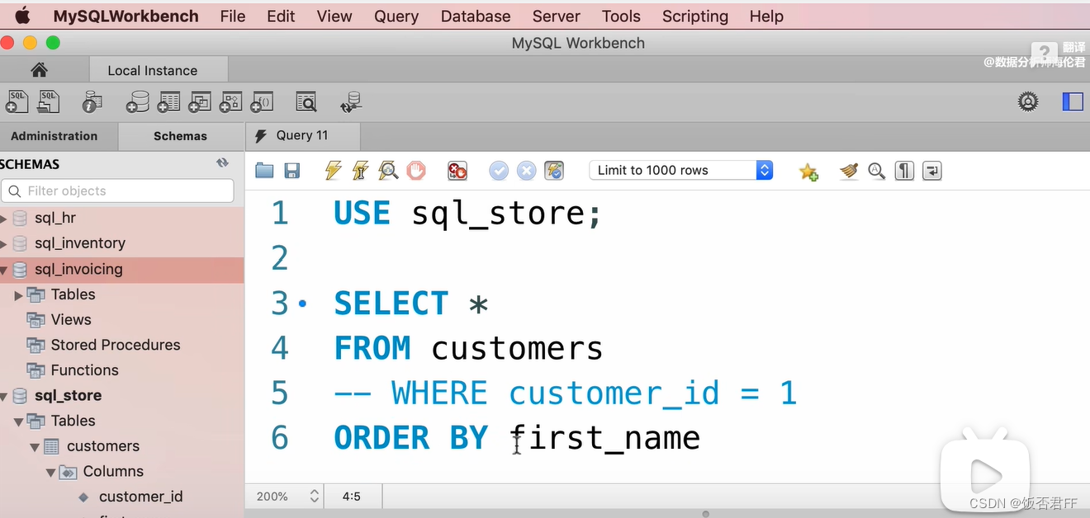Screen dimensions: 1090x518
Task: Commit the current transaction
Action: [x=499, y=171]
